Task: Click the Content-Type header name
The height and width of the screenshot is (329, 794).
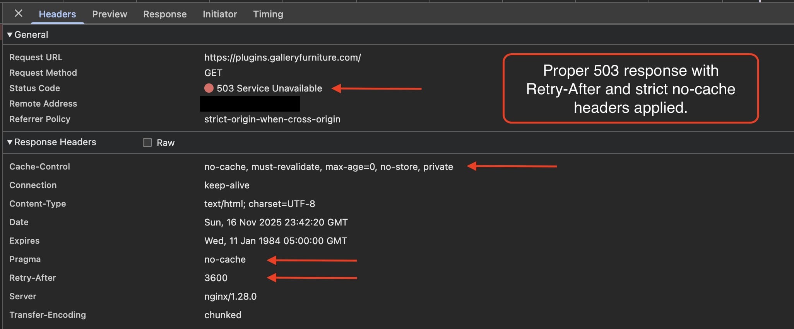Action: (x=38, y=204)
